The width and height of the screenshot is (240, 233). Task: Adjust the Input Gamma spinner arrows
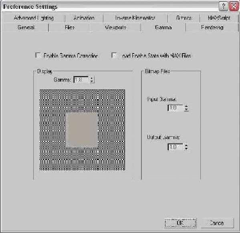click(186, 108)
